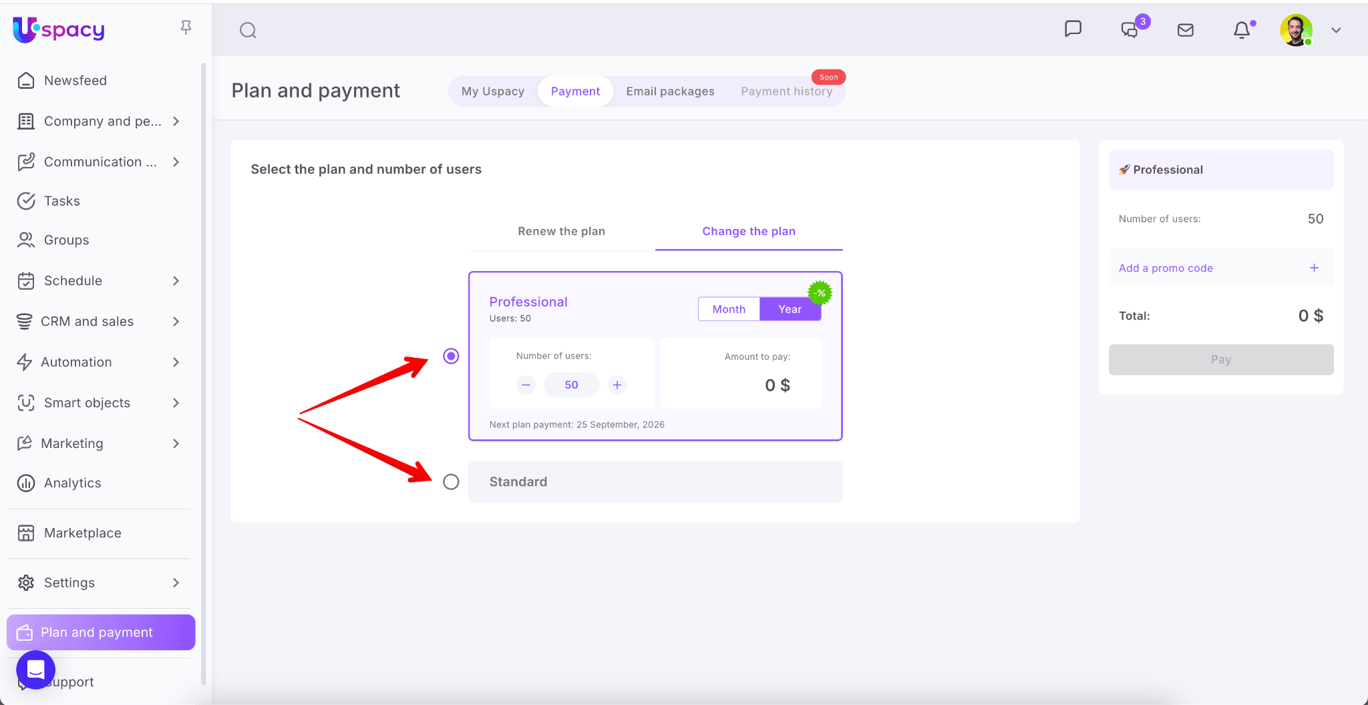The image size is (1368, 705).
Task: Open group chats icon with badge
Action: 1130,30
